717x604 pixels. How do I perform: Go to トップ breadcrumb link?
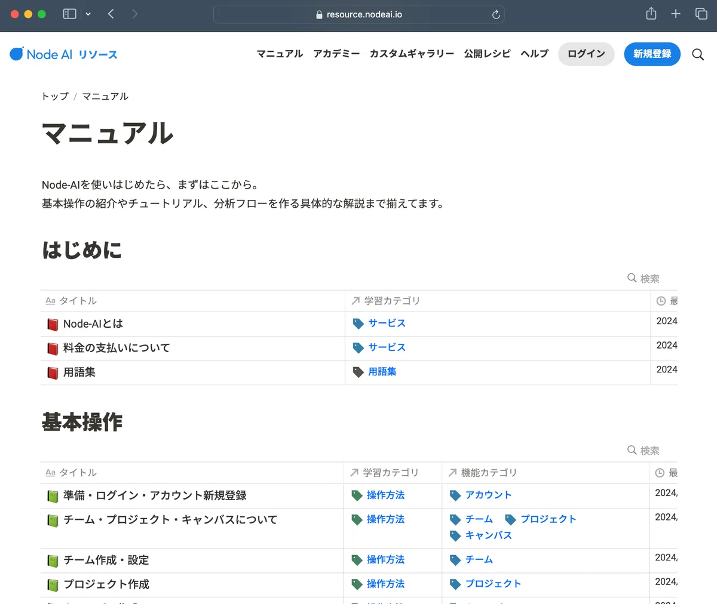point(55,96)
